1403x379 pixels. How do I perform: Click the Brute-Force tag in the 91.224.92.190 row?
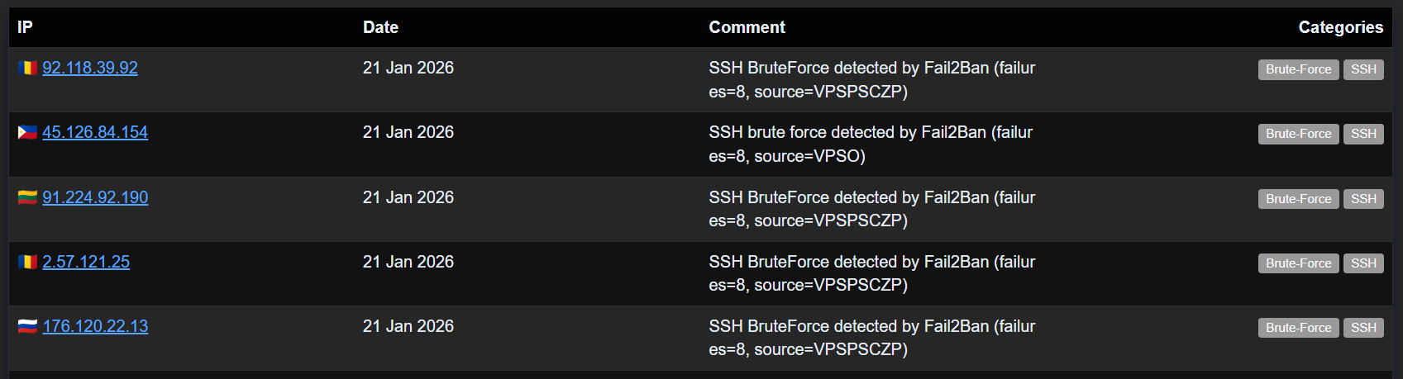1298,199
